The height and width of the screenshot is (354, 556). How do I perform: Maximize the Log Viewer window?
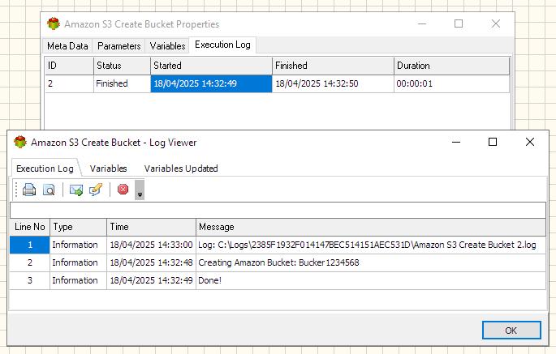(x=493, y=142)
